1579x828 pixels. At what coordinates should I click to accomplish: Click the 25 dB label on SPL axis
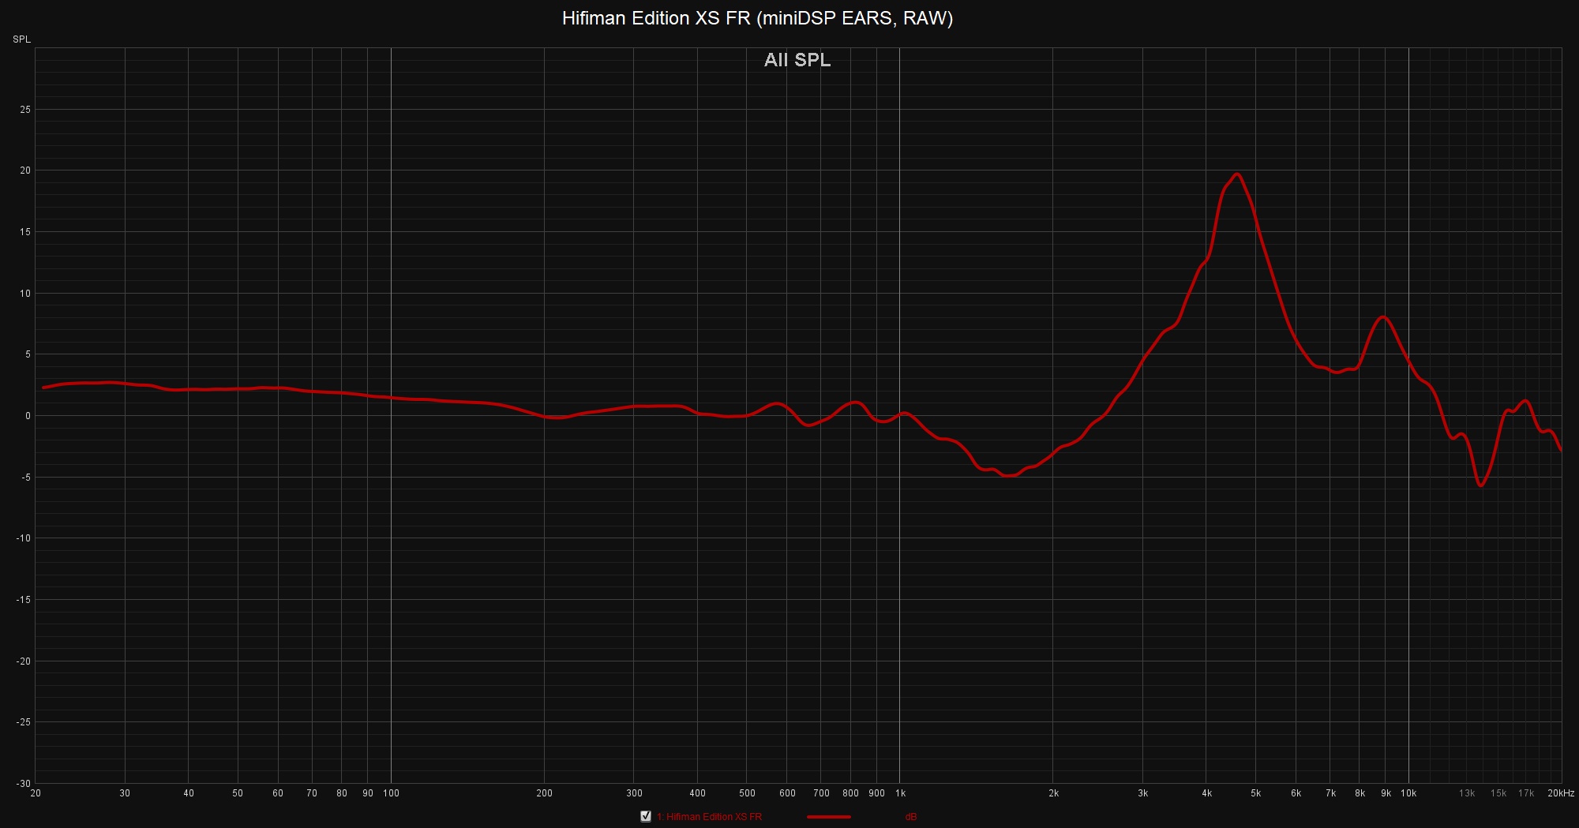[x=25, y=110]
